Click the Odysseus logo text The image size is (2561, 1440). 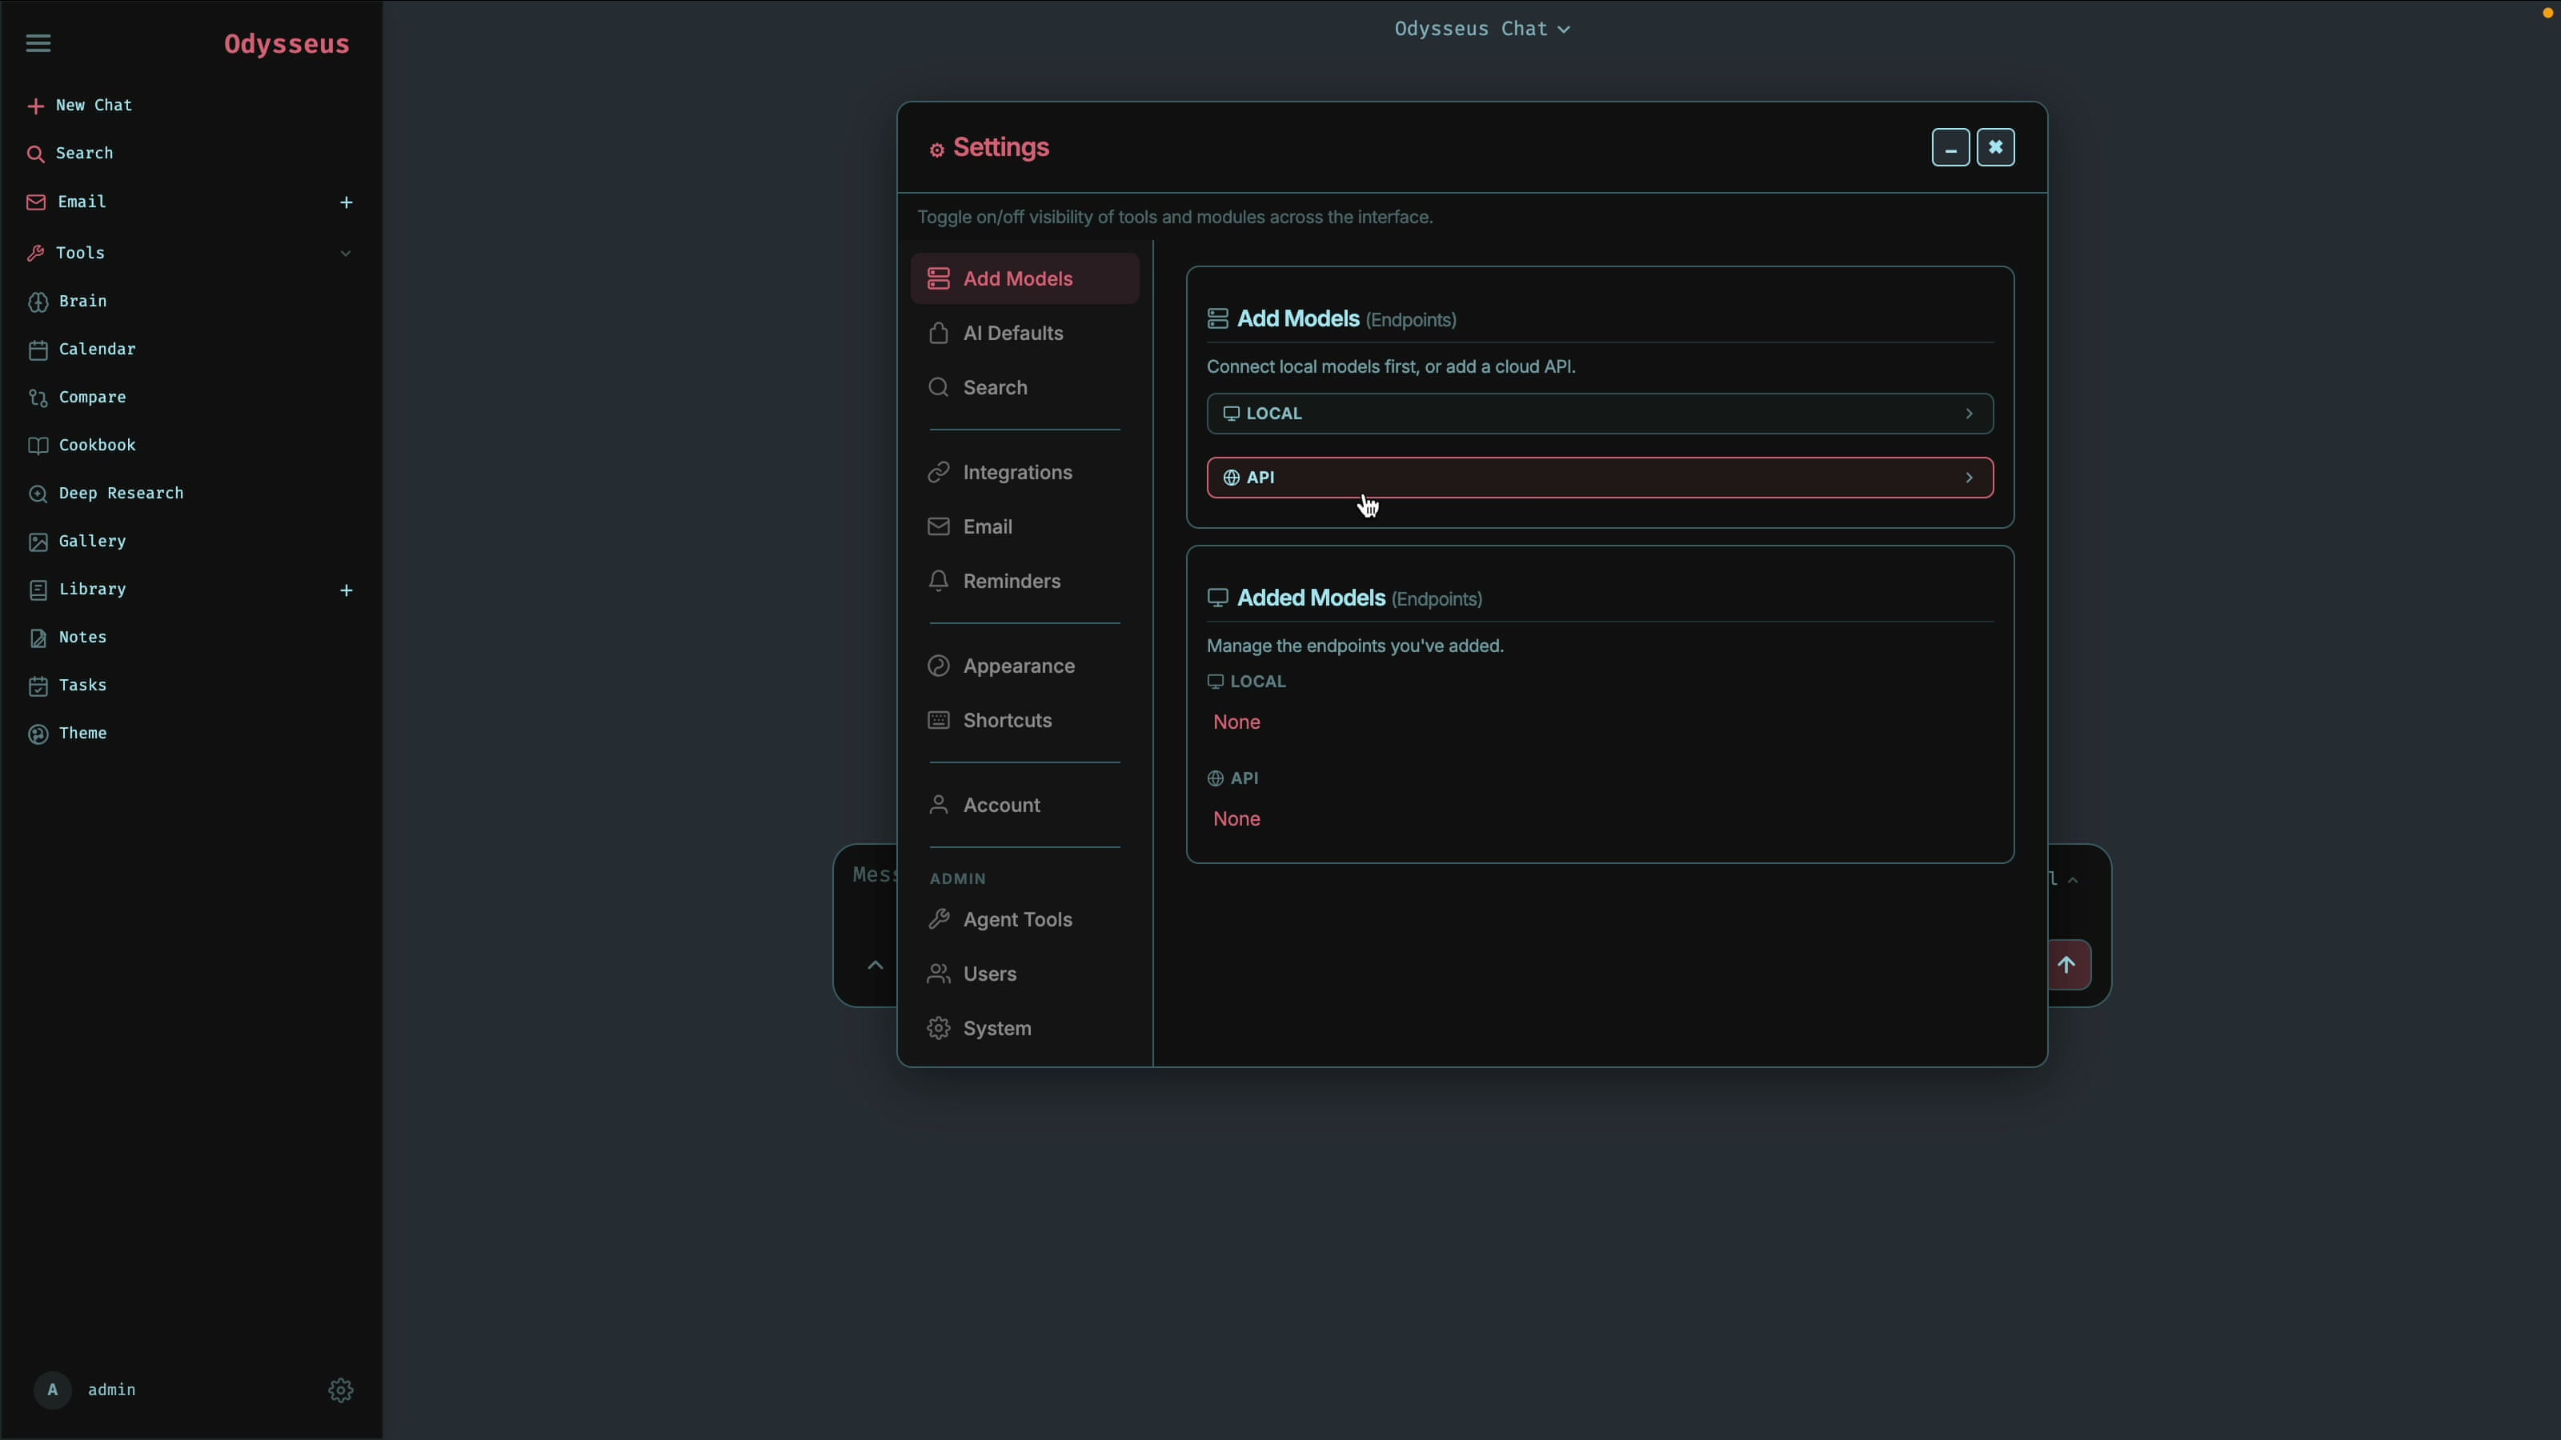[x=287, y=44]
